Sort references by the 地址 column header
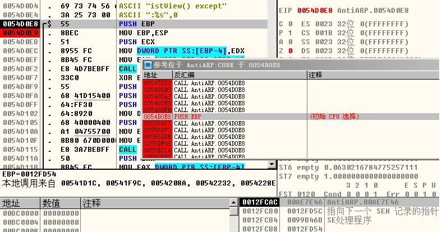Image resolution: width=442 pixels, height=232 pixels. tap(157, 75)
